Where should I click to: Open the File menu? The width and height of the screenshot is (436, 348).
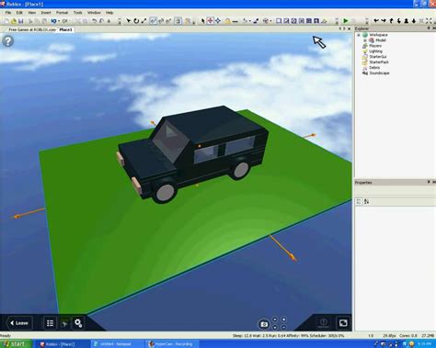point(8,13)
